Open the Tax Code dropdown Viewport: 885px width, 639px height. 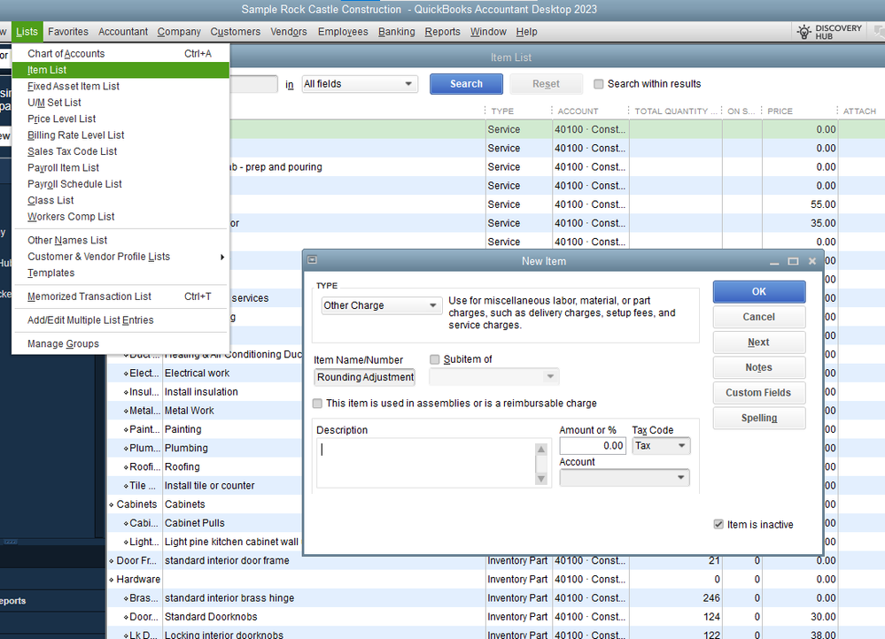(661, 446)
